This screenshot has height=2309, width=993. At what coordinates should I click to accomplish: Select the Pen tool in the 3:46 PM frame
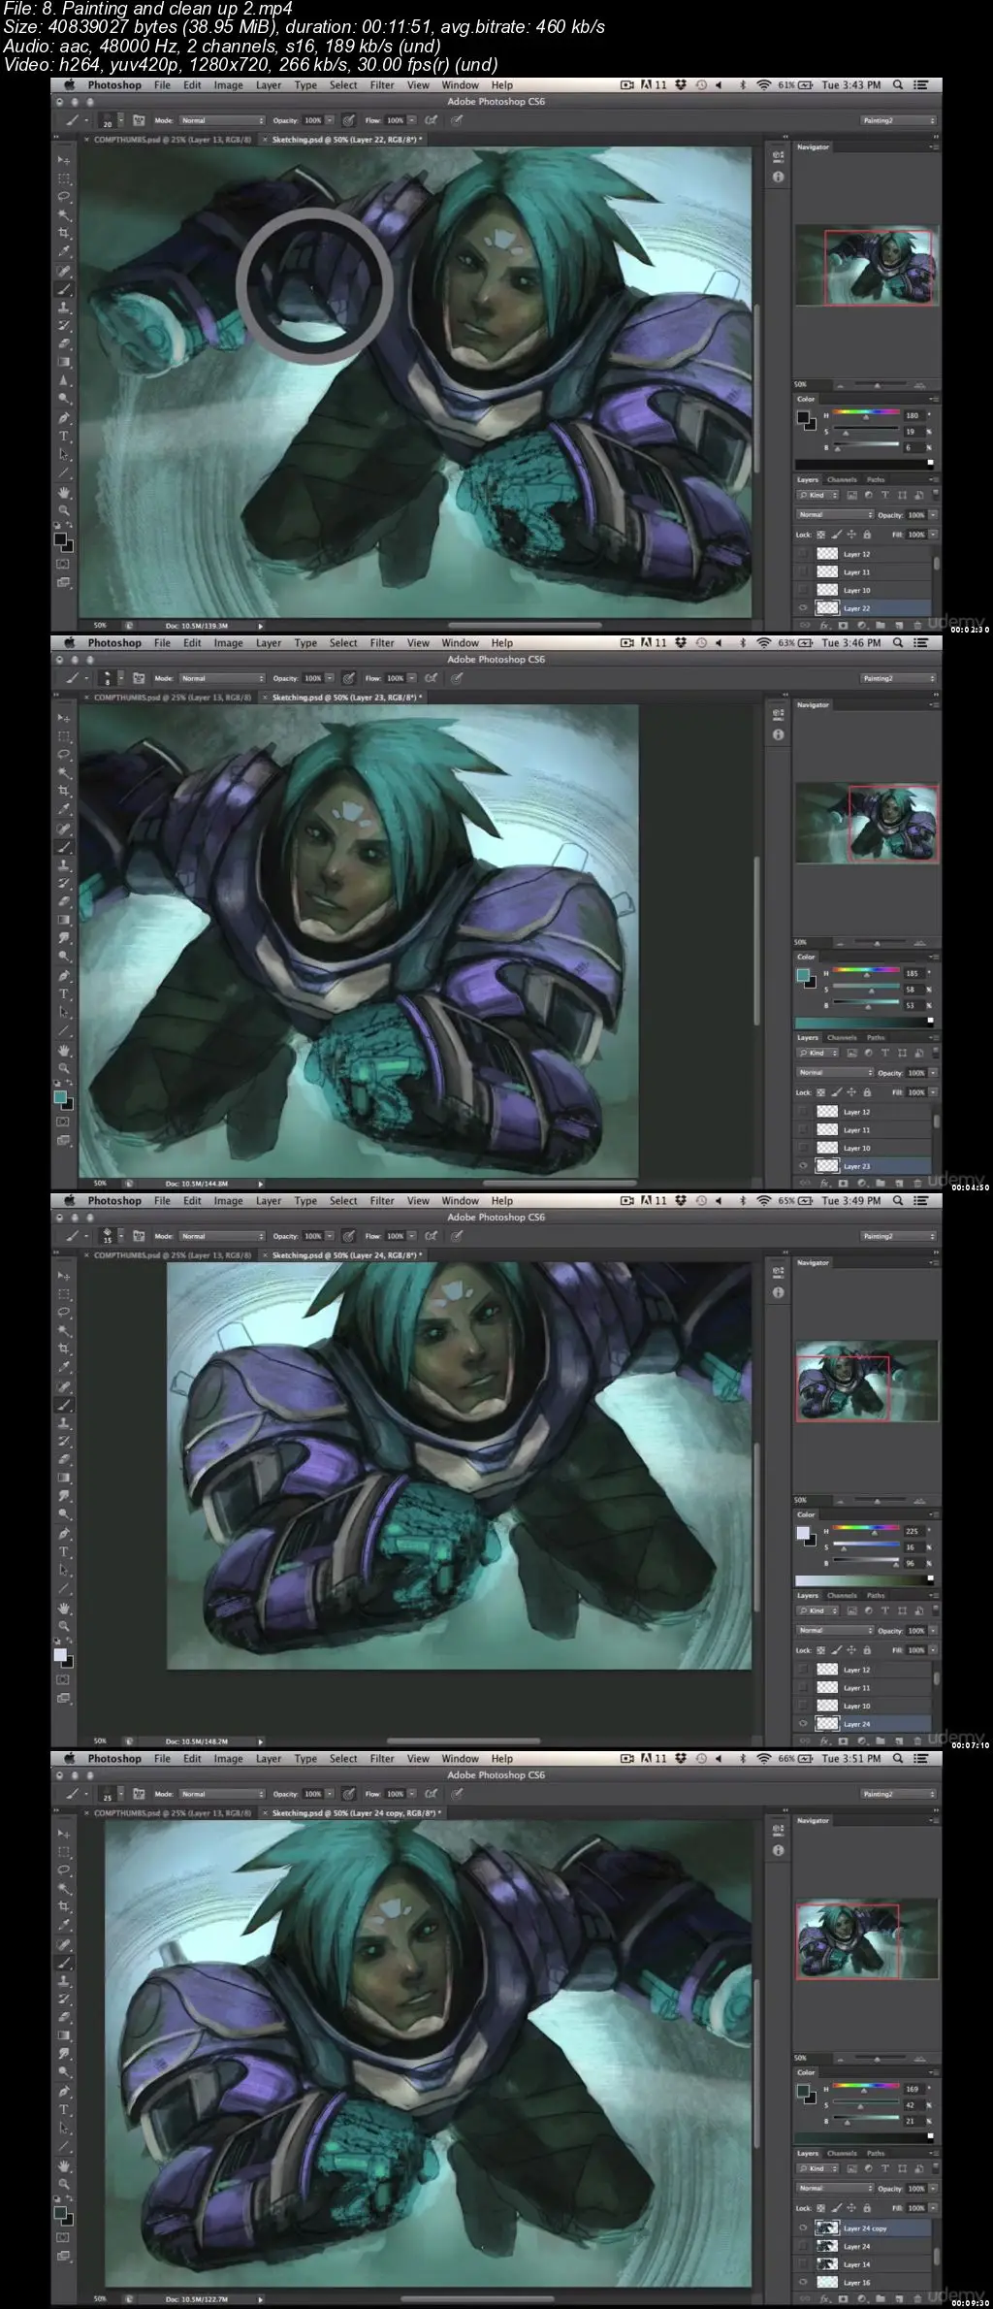coord(64,975)
